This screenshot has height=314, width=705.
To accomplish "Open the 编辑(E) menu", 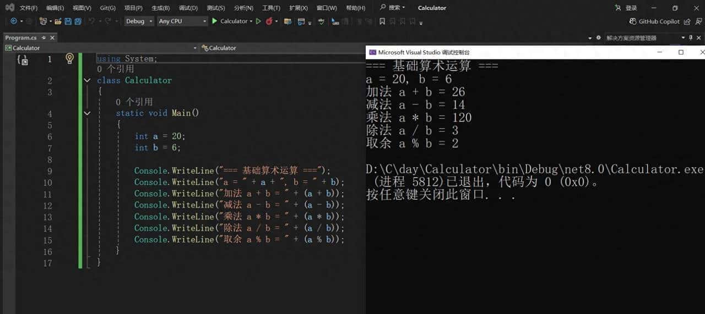I will (55, 8).
